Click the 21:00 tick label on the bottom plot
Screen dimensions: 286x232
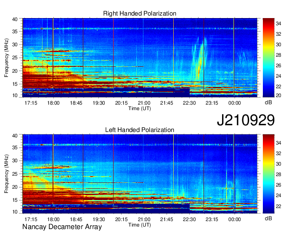144,219
